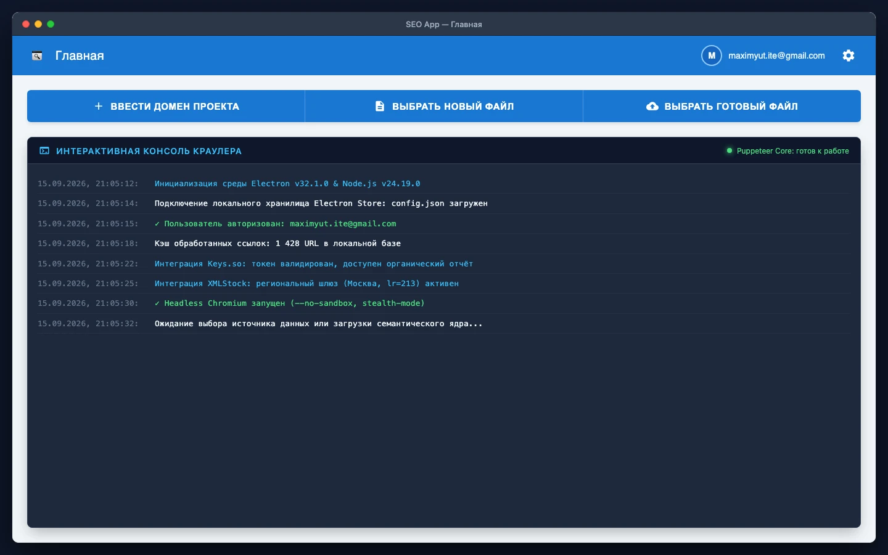The image size is (888, 555).
Task: Open settings via the gear icon
Action: coord(849,55)
